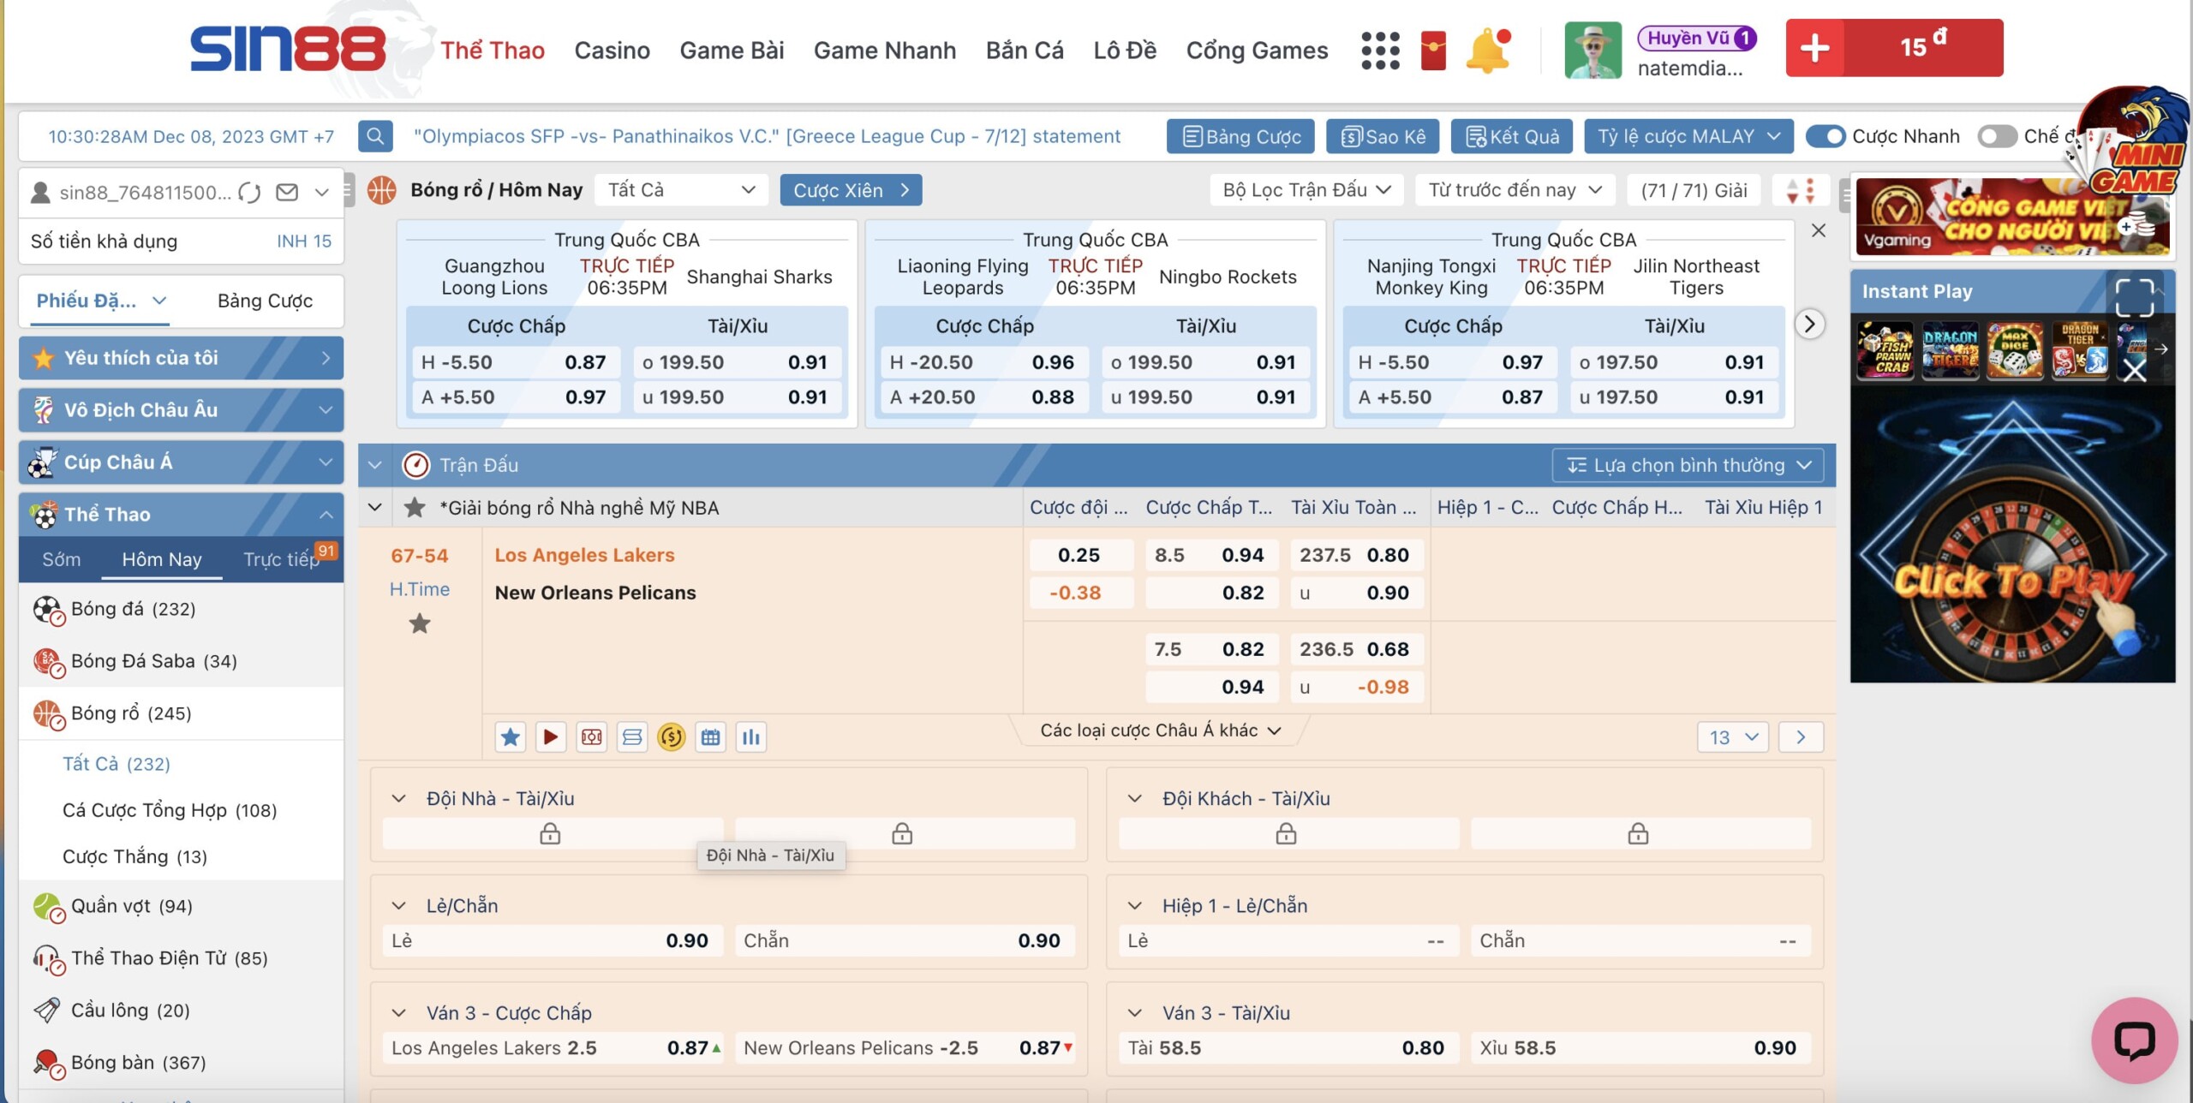Click the gold coin icon
Screen dimensions: 2193x1103
coord(672,737)
